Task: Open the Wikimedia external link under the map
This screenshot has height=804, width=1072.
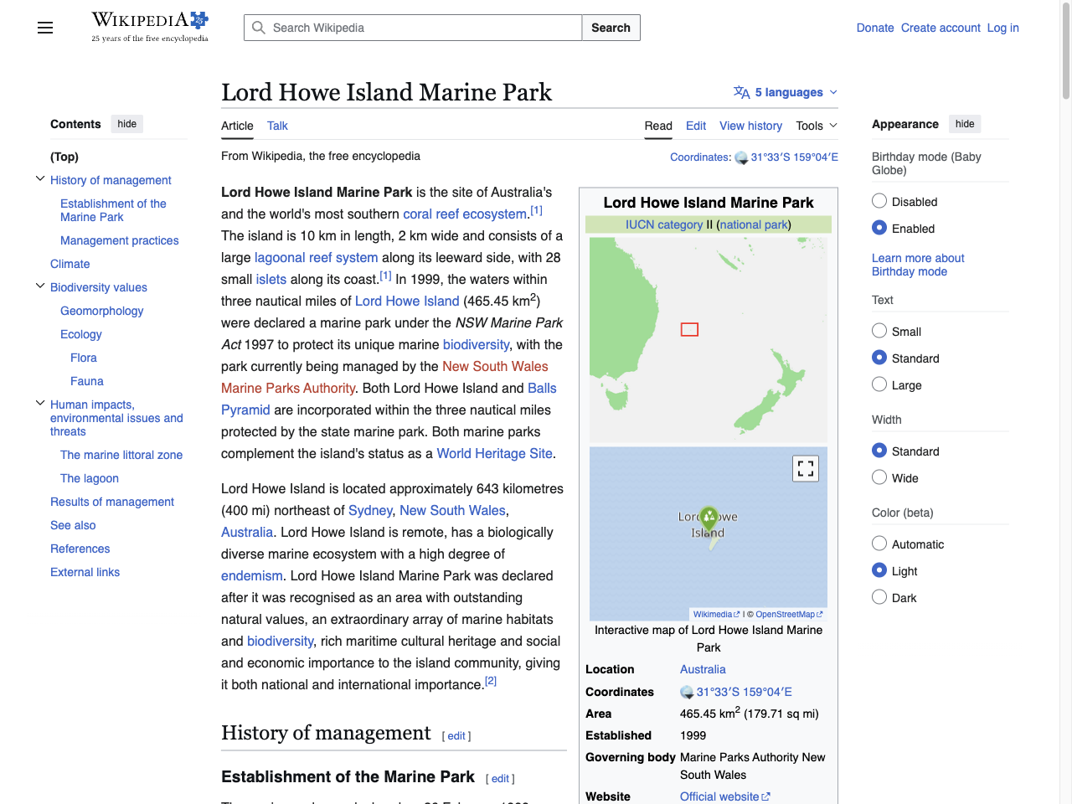Action: [713, 614]
